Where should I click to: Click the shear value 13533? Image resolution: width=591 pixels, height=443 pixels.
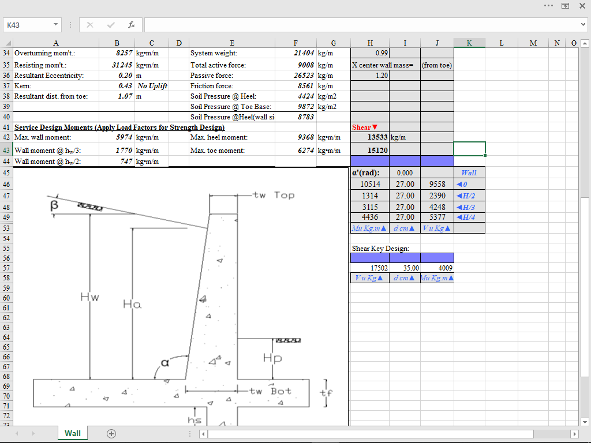coord(370,137)
